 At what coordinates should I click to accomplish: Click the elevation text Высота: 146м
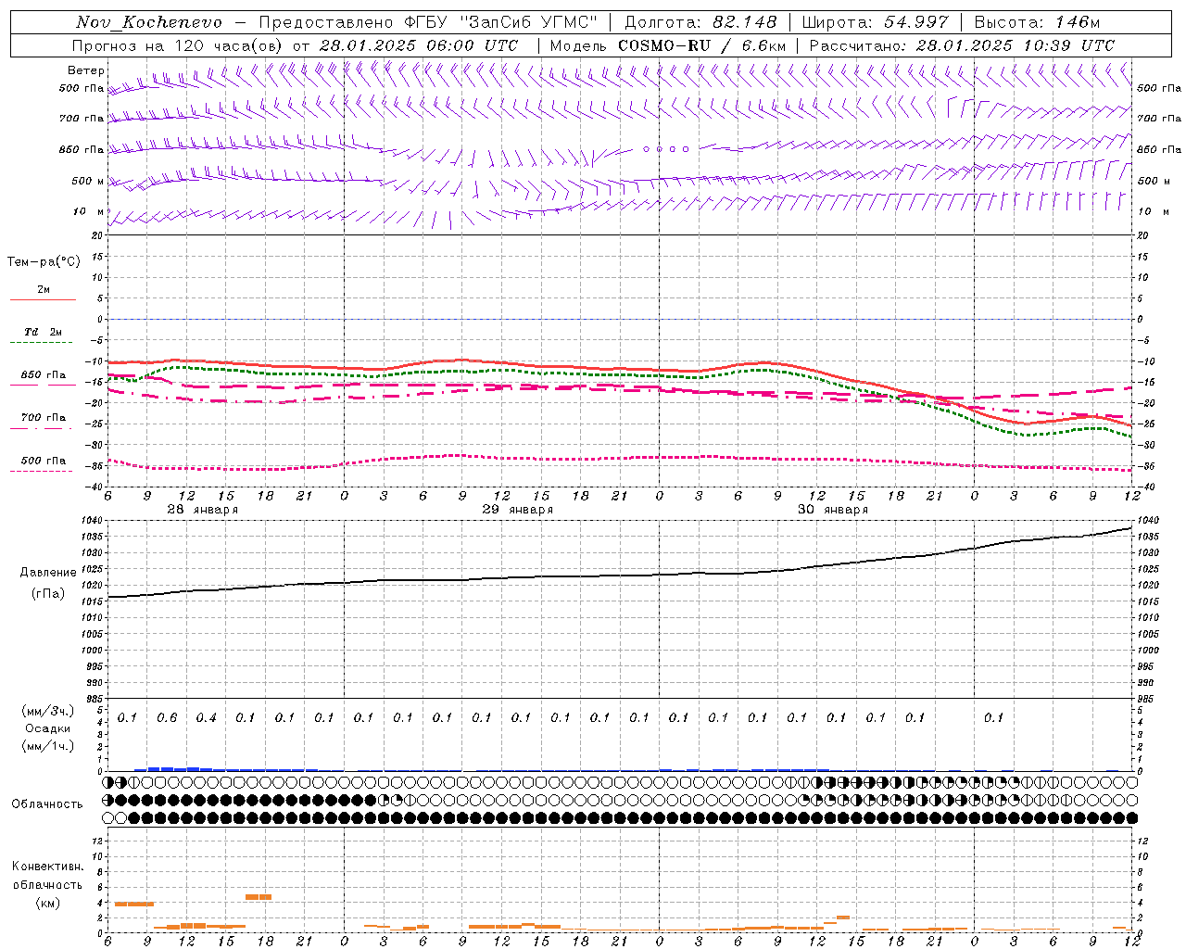[1037, 22]
